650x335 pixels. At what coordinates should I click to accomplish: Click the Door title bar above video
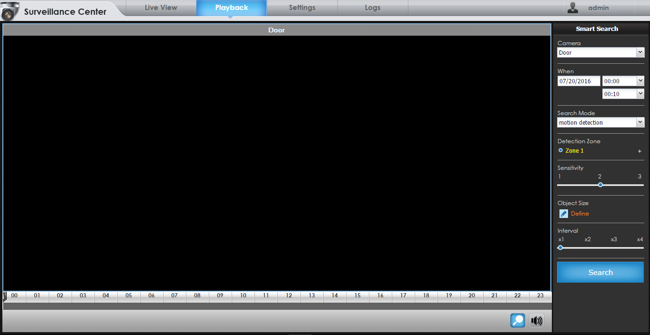pos(277,30)
